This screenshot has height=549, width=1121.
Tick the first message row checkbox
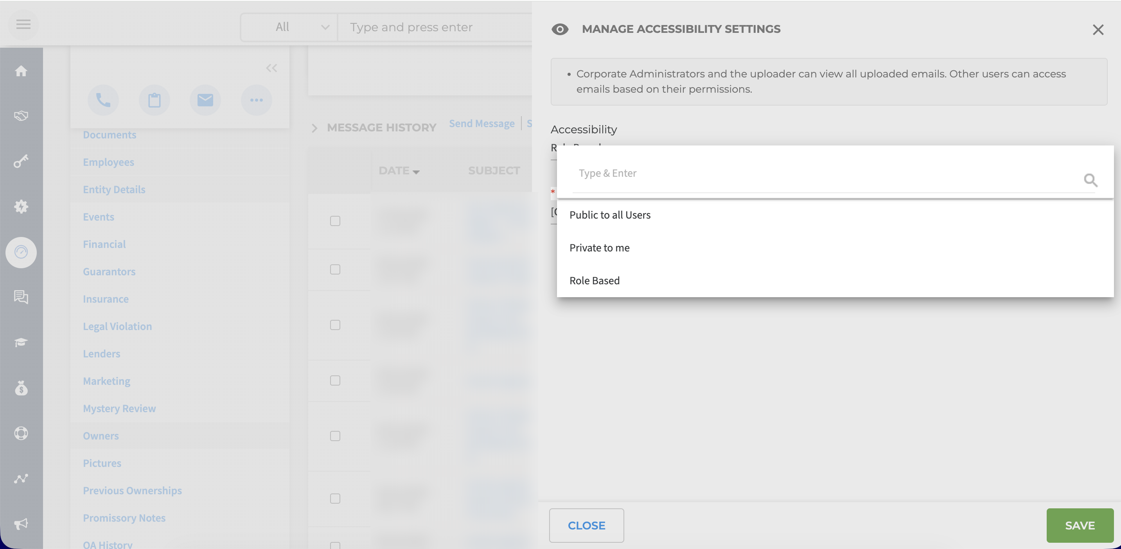pyautogui.click(x=335, y=221)
